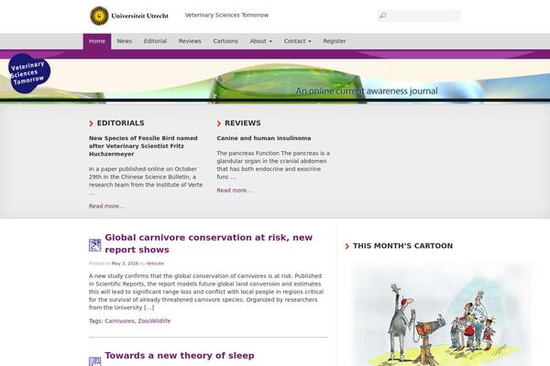
Task: Click the search magnifier icon
Action: pyautogui.click(x=383, y=16)
